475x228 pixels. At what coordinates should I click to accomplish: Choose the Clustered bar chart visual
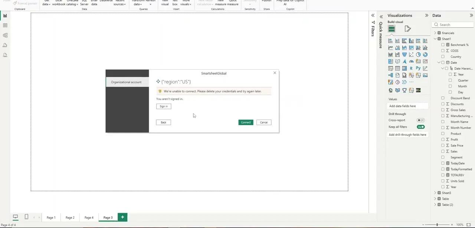404,41
